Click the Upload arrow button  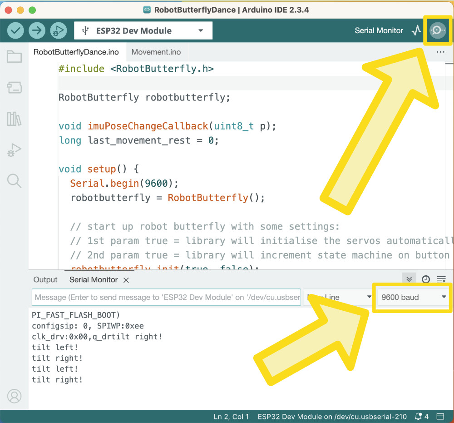point(37,30)
